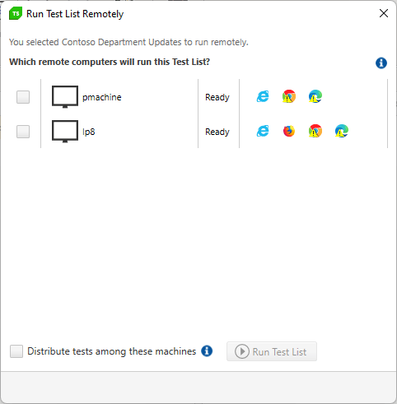The image size is (397, 404).
Task: Click Internet Explorer icon for pmachine
Action: pos(263,96)
